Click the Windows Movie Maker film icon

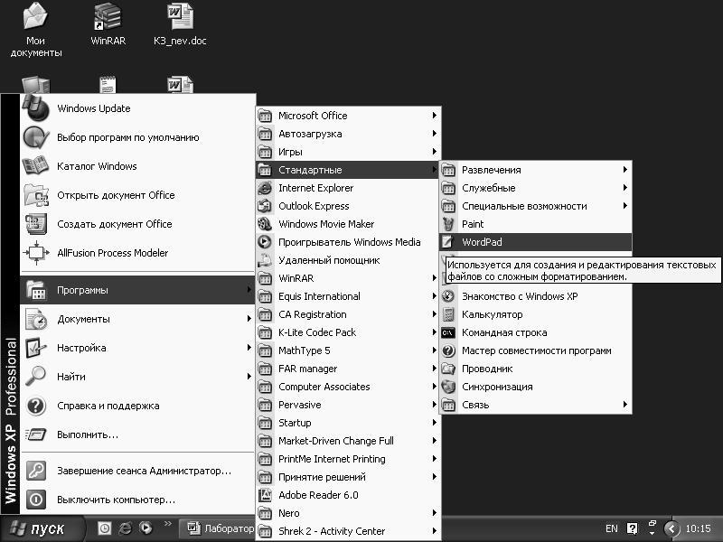click(265, 224)
